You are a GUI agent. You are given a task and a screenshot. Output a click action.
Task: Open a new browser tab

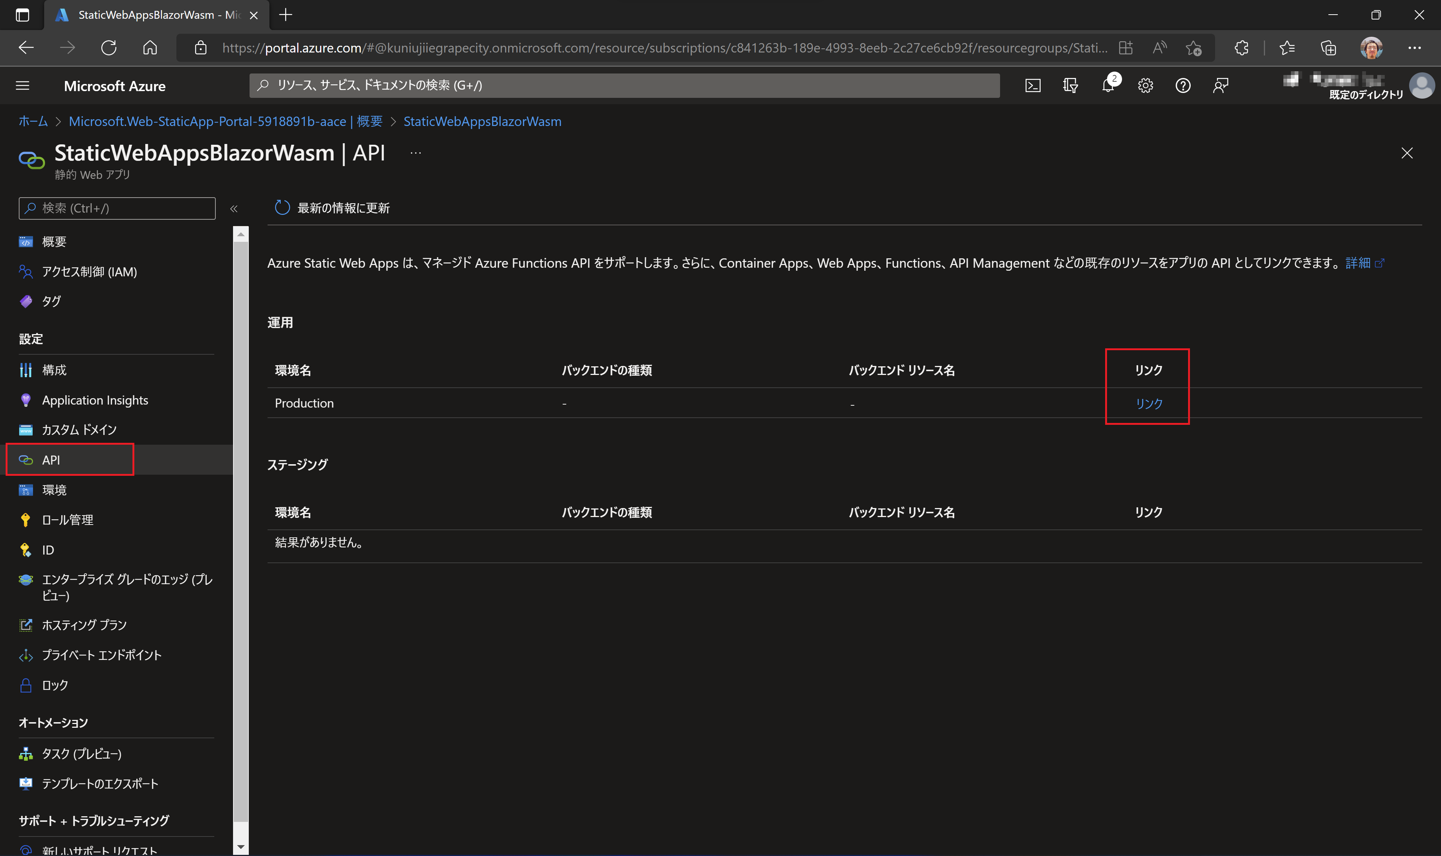[x=286, y=15]
